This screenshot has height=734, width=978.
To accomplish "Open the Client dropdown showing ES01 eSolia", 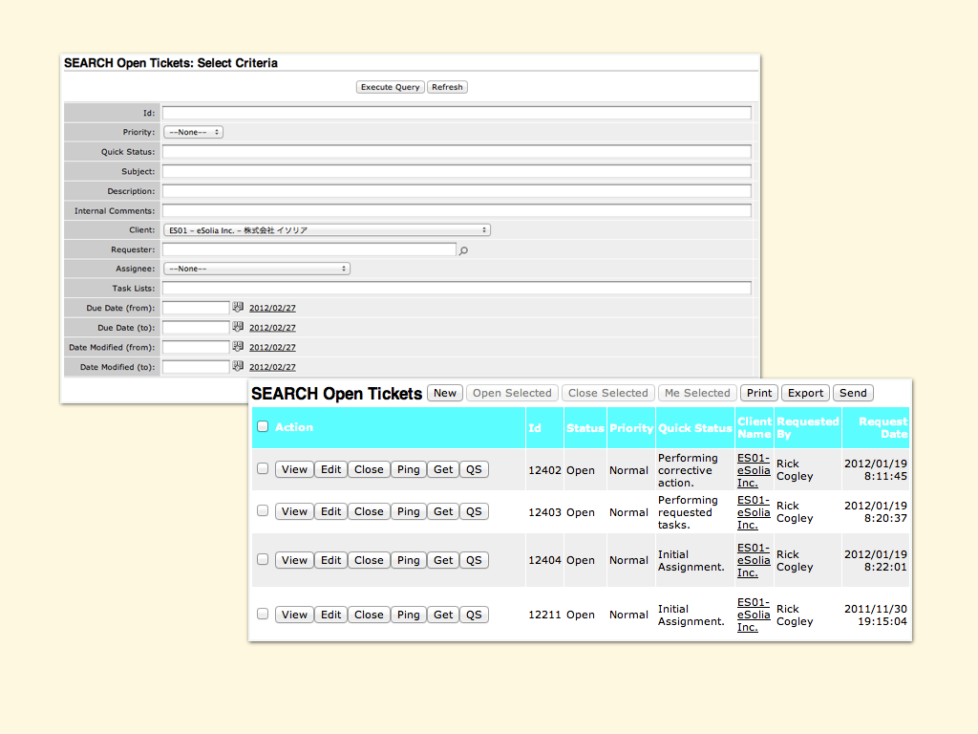I will [x=327, y=230].
